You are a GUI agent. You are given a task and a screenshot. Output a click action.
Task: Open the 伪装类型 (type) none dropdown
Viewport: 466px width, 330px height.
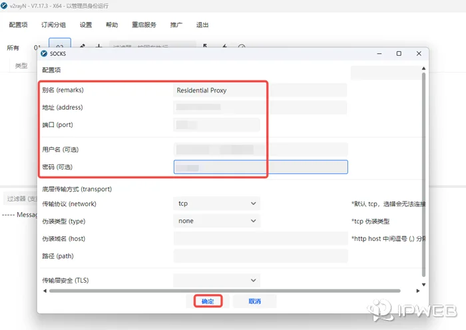(216, 221)
